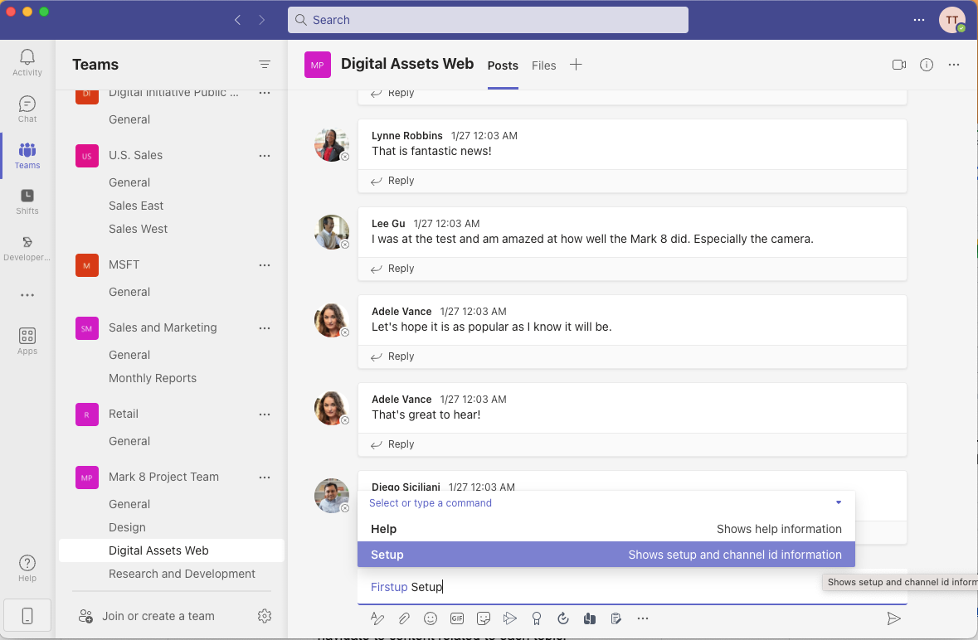
Task: Click Join or create a team
Action: click(147, 616)
